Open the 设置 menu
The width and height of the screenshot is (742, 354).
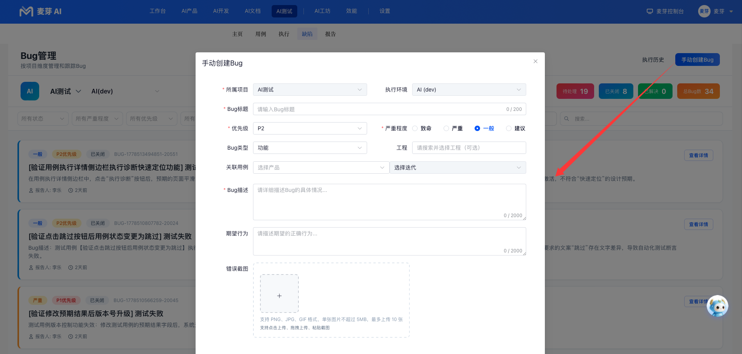(385, 11)
